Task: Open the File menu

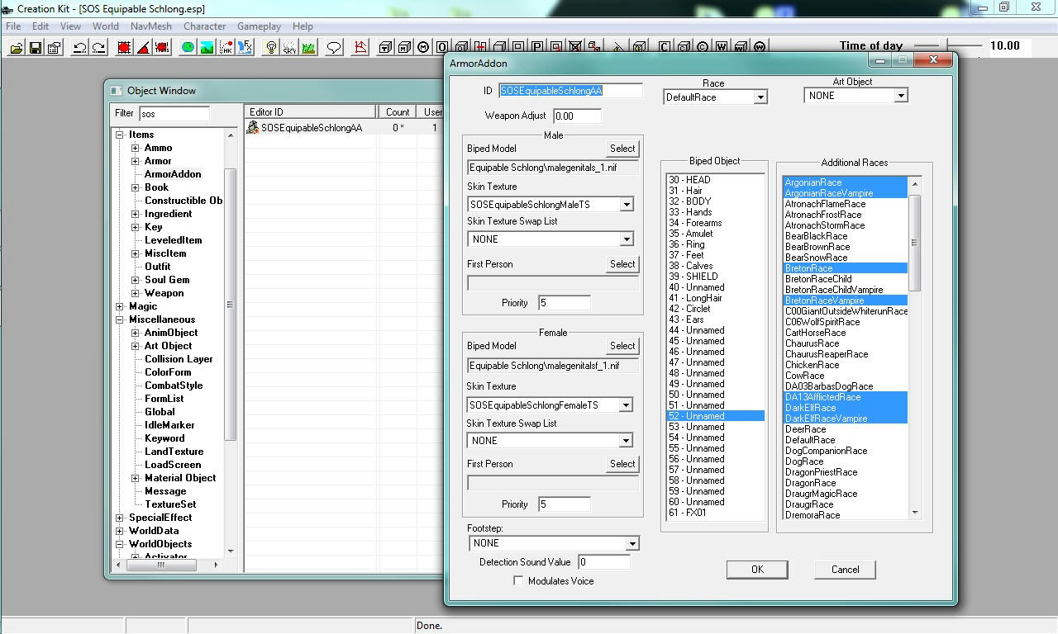Action: (x=14, y=26)
